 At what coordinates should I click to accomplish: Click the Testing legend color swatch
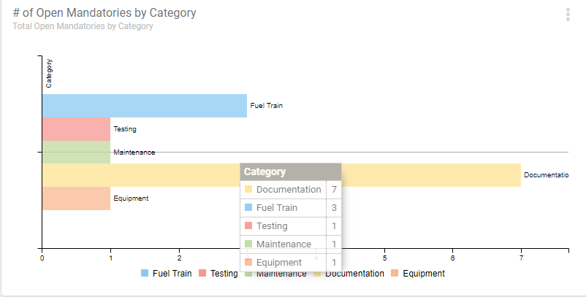202,274
